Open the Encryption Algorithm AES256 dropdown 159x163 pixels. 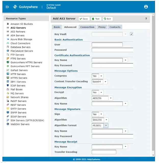pos(110,98)
